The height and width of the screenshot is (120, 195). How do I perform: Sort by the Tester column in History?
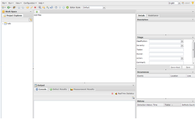172,105
